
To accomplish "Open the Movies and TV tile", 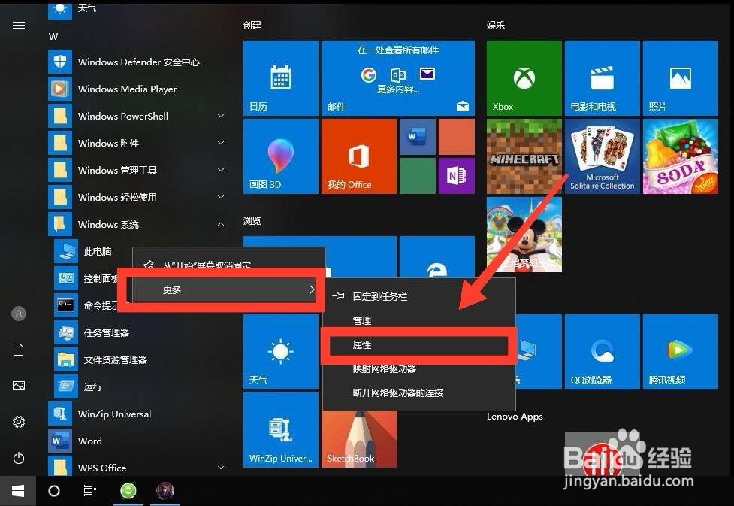I will point(603,77).
